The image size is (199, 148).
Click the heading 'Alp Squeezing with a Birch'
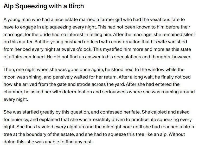[44, 6]
